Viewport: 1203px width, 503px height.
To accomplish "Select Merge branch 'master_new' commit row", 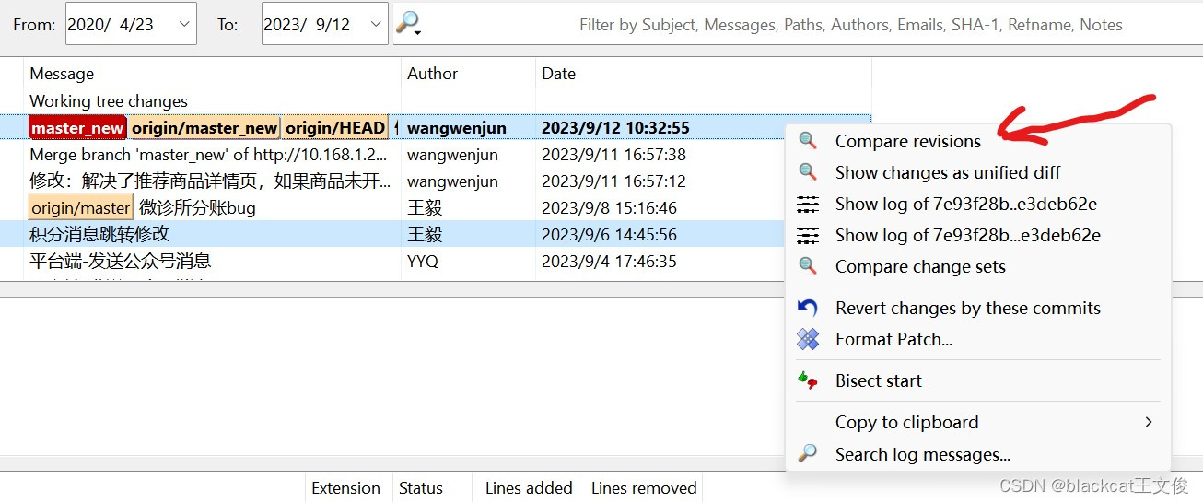I will coord(436,155).
